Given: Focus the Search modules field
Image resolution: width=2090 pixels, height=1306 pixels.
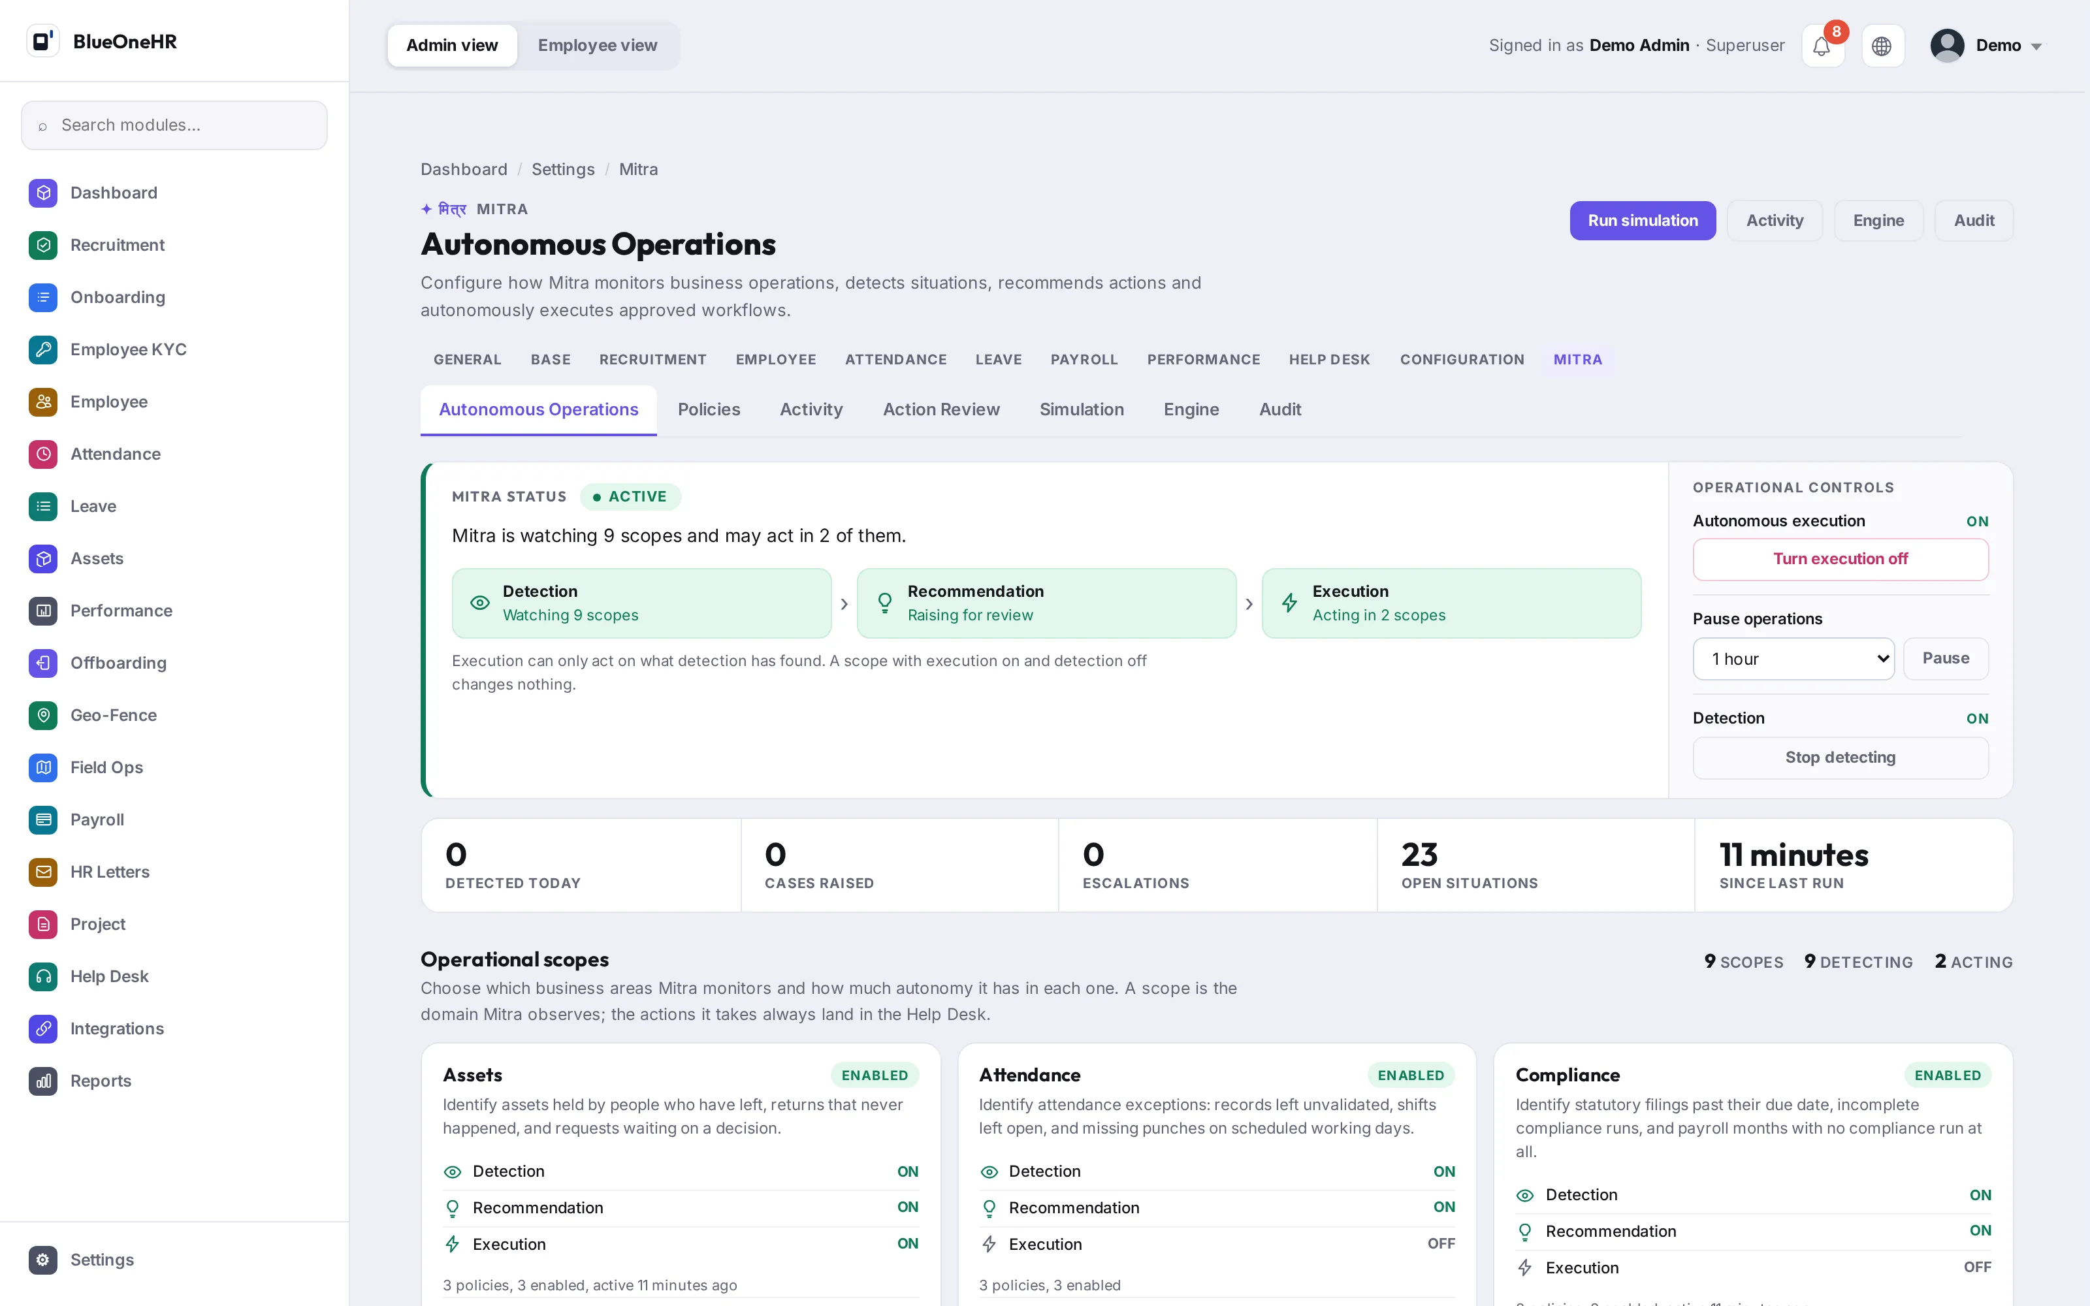Looking at the screenshot, I should [x=174, y=125].
